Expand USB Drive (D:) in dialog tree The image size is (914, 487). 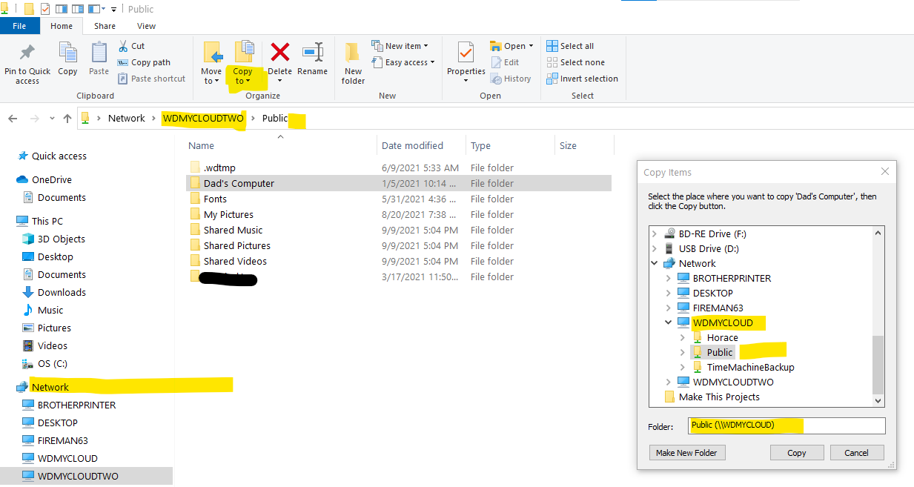pyautogui.click(x=655, y=248)
